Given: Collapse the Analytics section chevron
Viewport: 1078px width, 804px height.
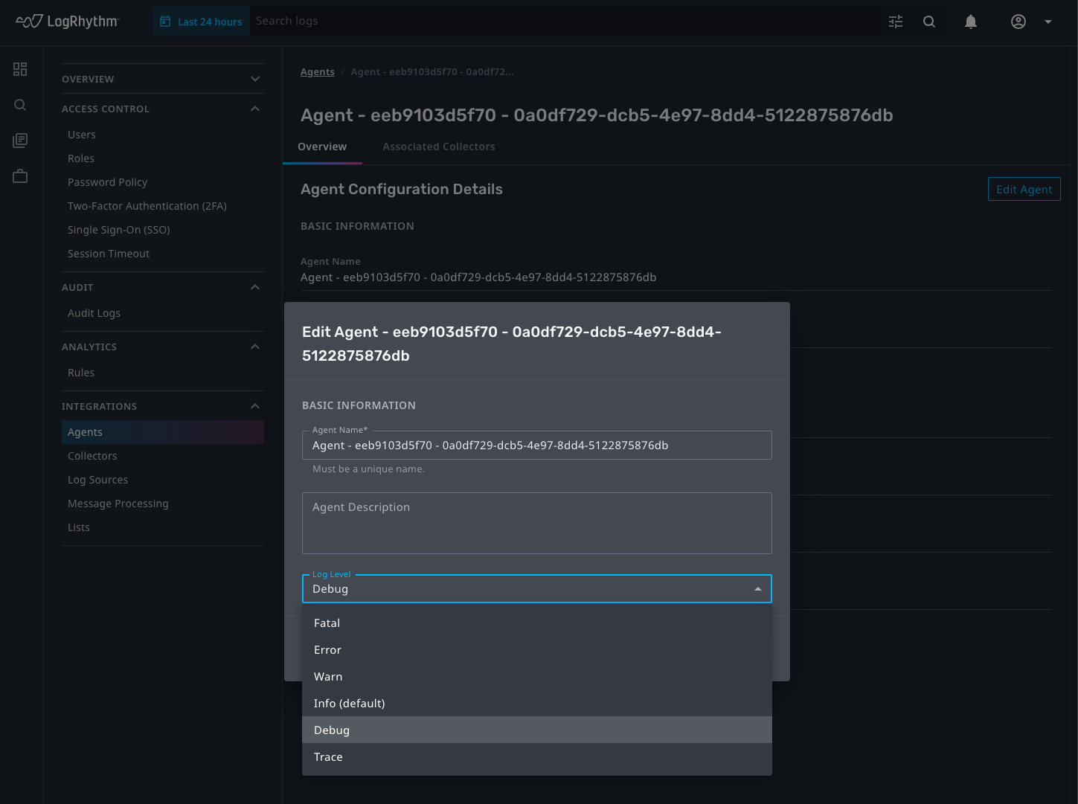Looking at the screenshot, I should click(255, 347).
